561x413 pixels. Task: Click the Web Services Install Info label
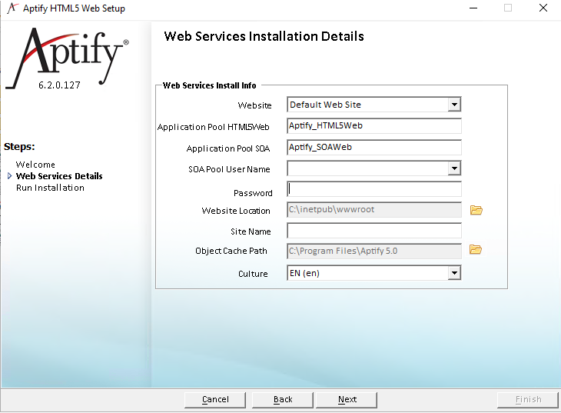(x=209, y=85)
